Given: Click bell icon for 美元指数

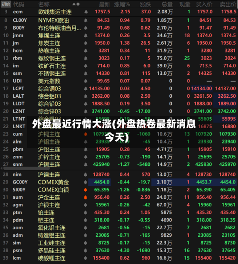Looking at the screenshot, I should coord(86,81).
